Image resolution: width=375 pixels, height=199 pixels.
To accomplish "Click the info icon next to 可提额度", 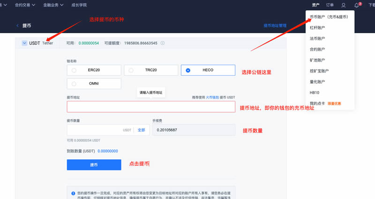I will (x=163, y=43).
